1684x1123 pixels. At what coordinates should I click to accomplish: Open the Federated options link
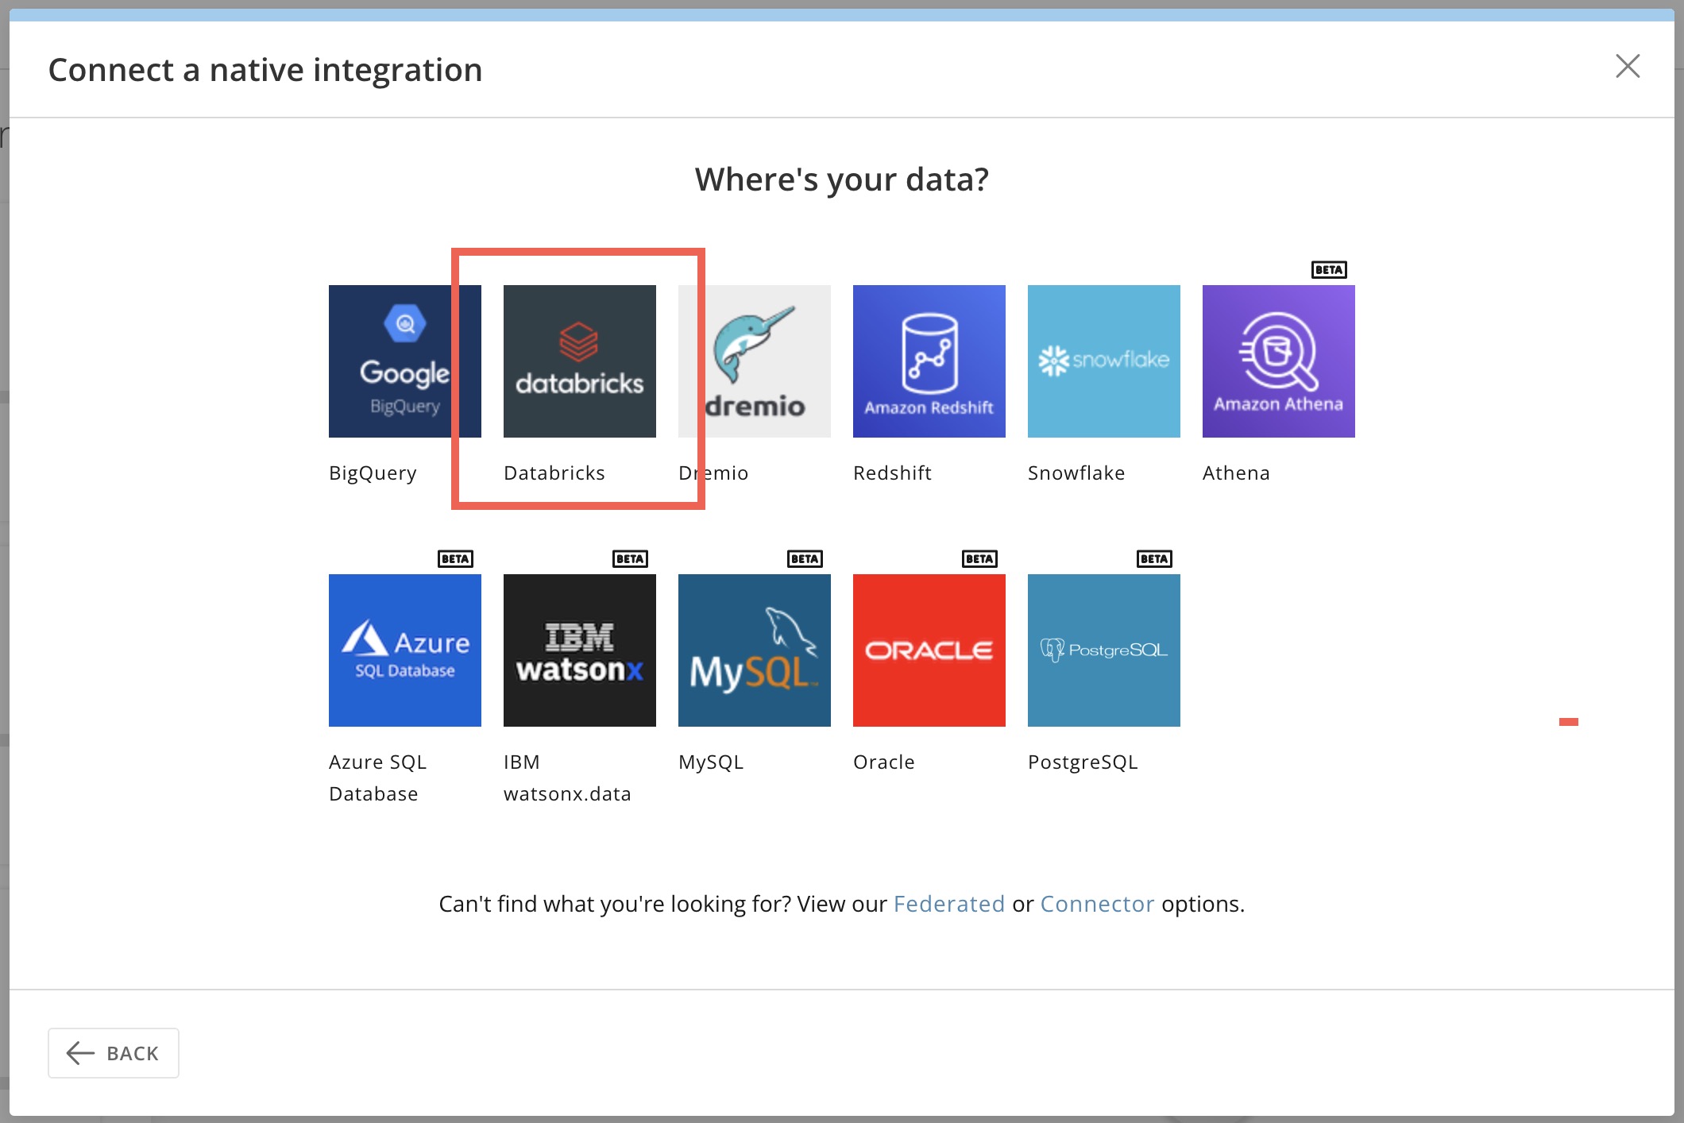tap(949, 904)
